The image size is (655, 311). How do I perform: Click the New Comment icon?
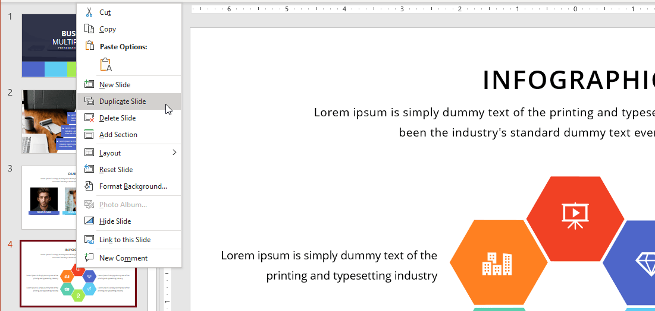pyautogui.click(x=89, y=258)
